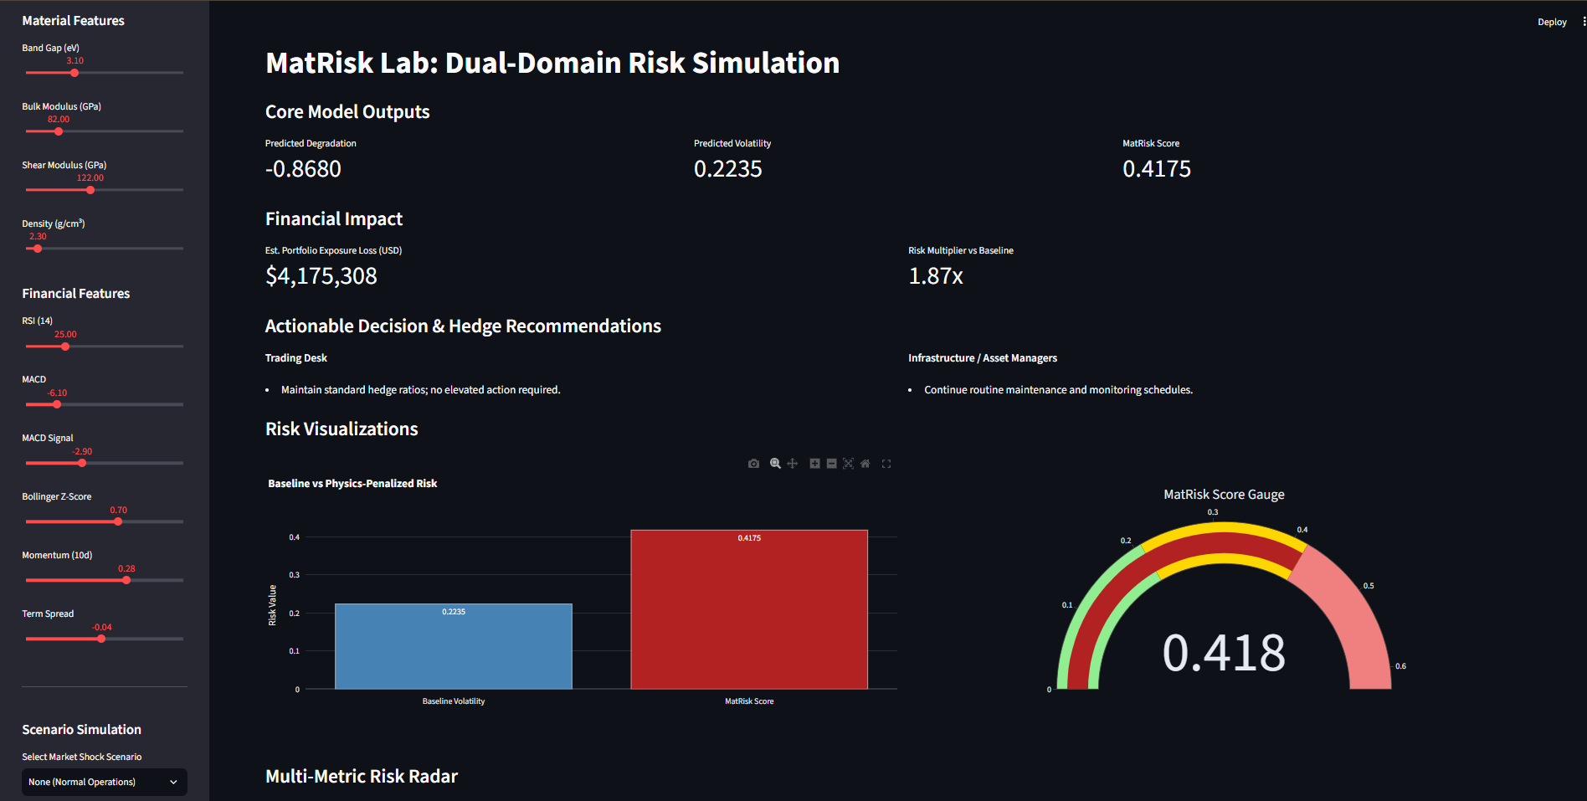Click the risk multiplier value 1.87x

coord(936,276)
